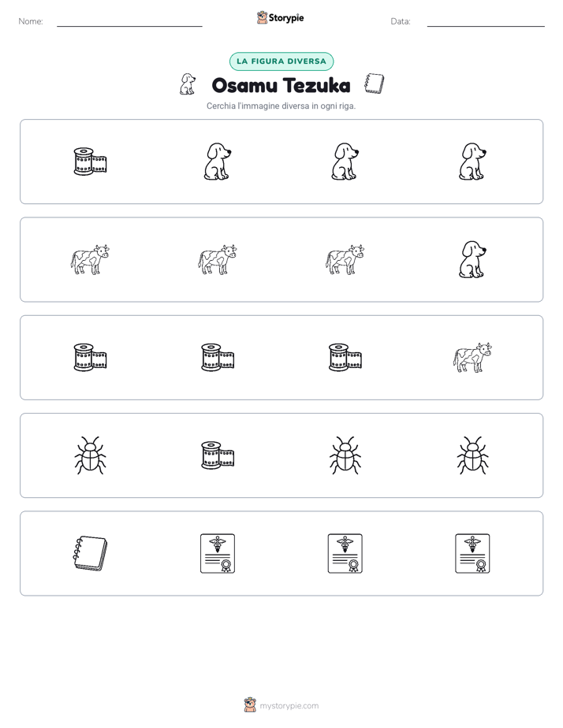The width and height of the screenshot is (563, 728).
Task: Open the mystorypie.com footer link
Action: pos(281,705)
